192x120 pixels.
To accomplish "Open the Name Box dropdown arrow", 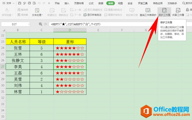I will pyautogui.click(x=29, y=24).
